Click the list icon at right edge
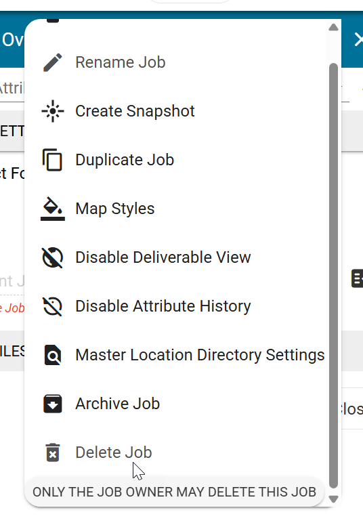The width and height of the screenshot is (363, 527). tap(358, 278)
